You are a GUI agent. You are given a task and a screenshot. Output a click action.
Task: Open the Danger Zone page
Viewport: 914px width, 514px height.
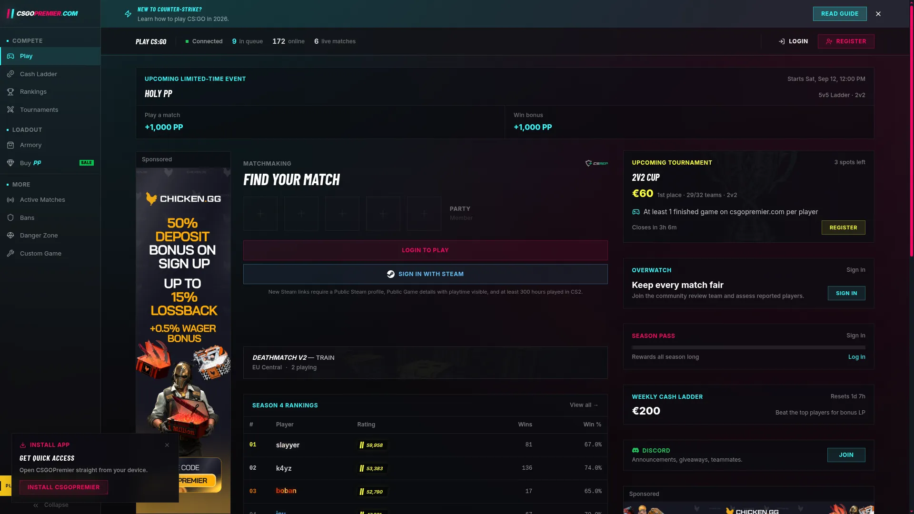pyautogui.click(x=50, y=236)
